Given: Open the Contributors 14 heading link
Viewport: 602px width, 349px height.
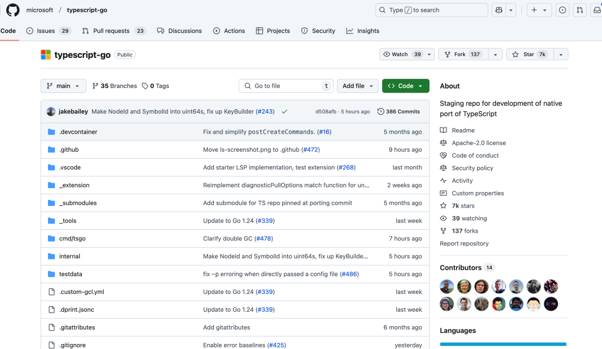Looking at the screenshot, I should [467, 268].
